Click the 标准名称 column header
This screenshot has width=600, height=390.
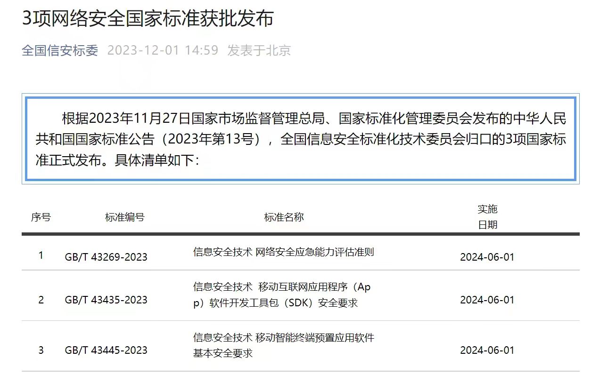pos(284,217)
